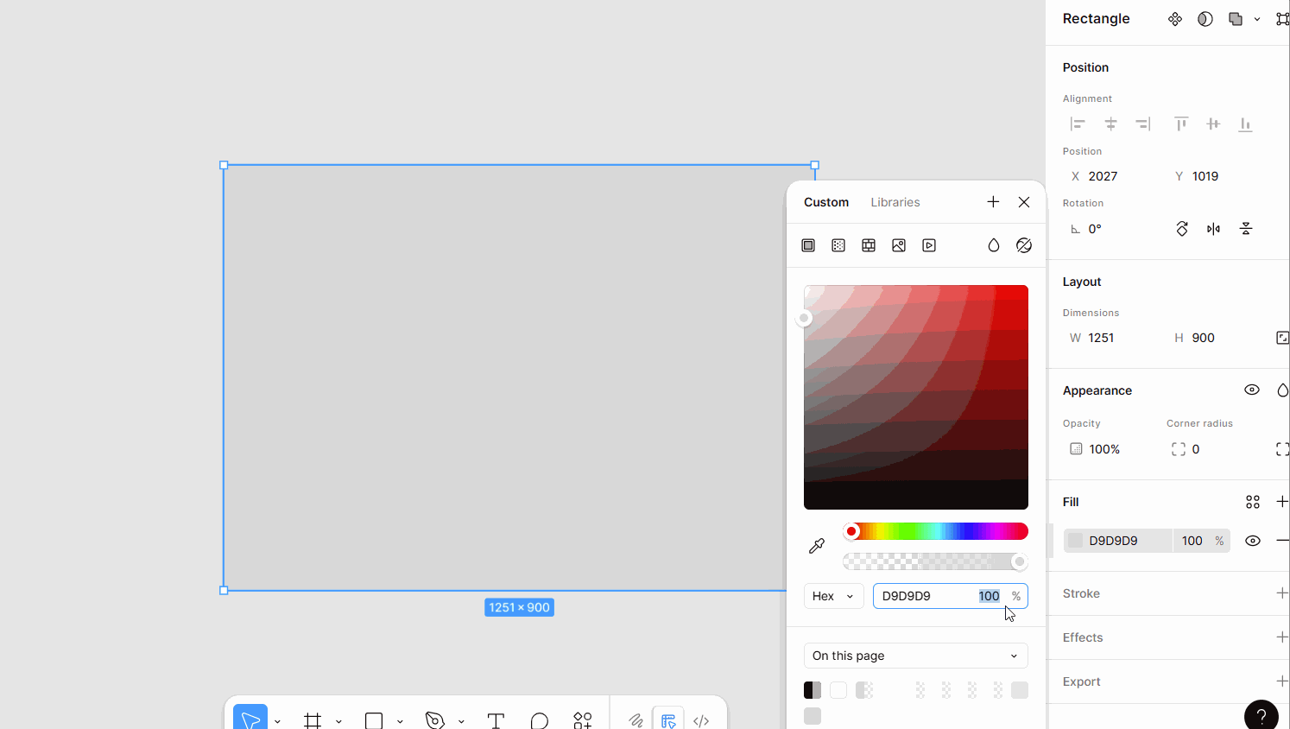Remove the fill with minus icon
Image resolution: width=1290 pixels, height=729 pixels.
pyautogui.click(x=1282, y=541)
